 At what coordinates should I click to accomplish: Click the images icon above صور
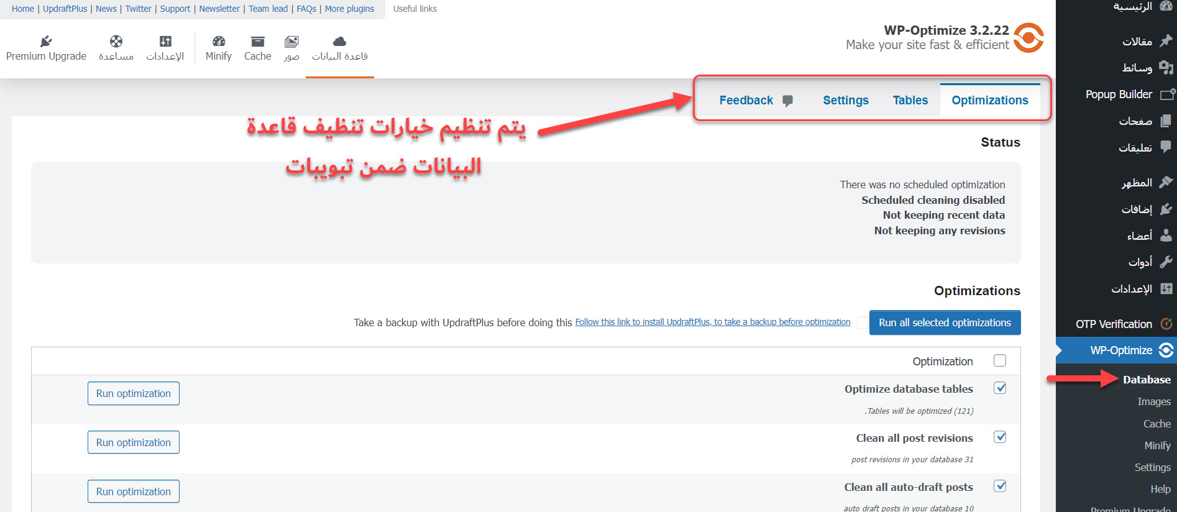pos(291,41)
